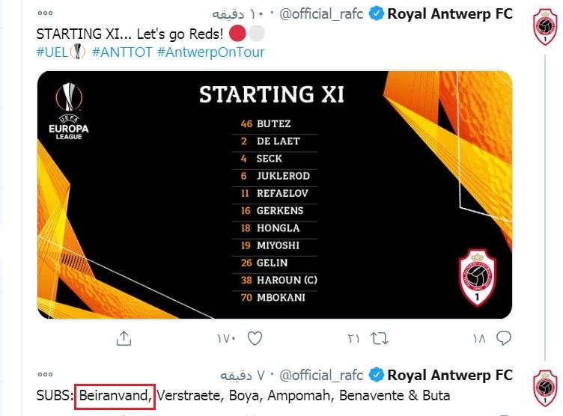Open the Royal Antwerp FC profile name, first tweet
The image size is (563, 416).
(x=450, y=14)
